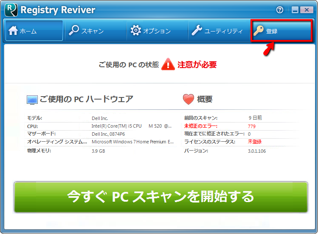This screenshot has height=234, width=318.
Task: Click the Intel(R) Core(TM) i5 CPU value
Action: click(132, 126)
